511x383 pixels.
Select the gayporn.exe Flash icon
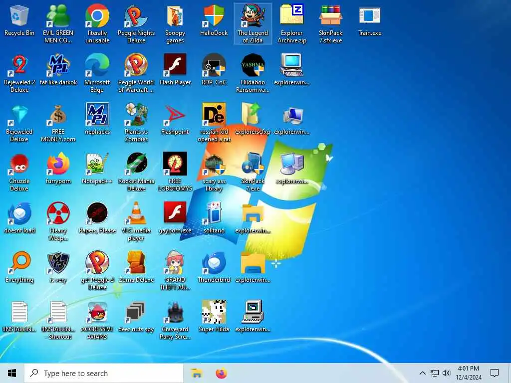[175, 213]
